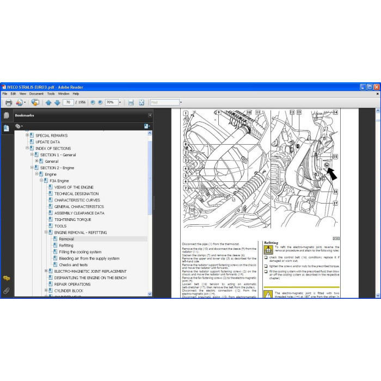
Task: Click the page number field
Action: (x=68, y=102)
